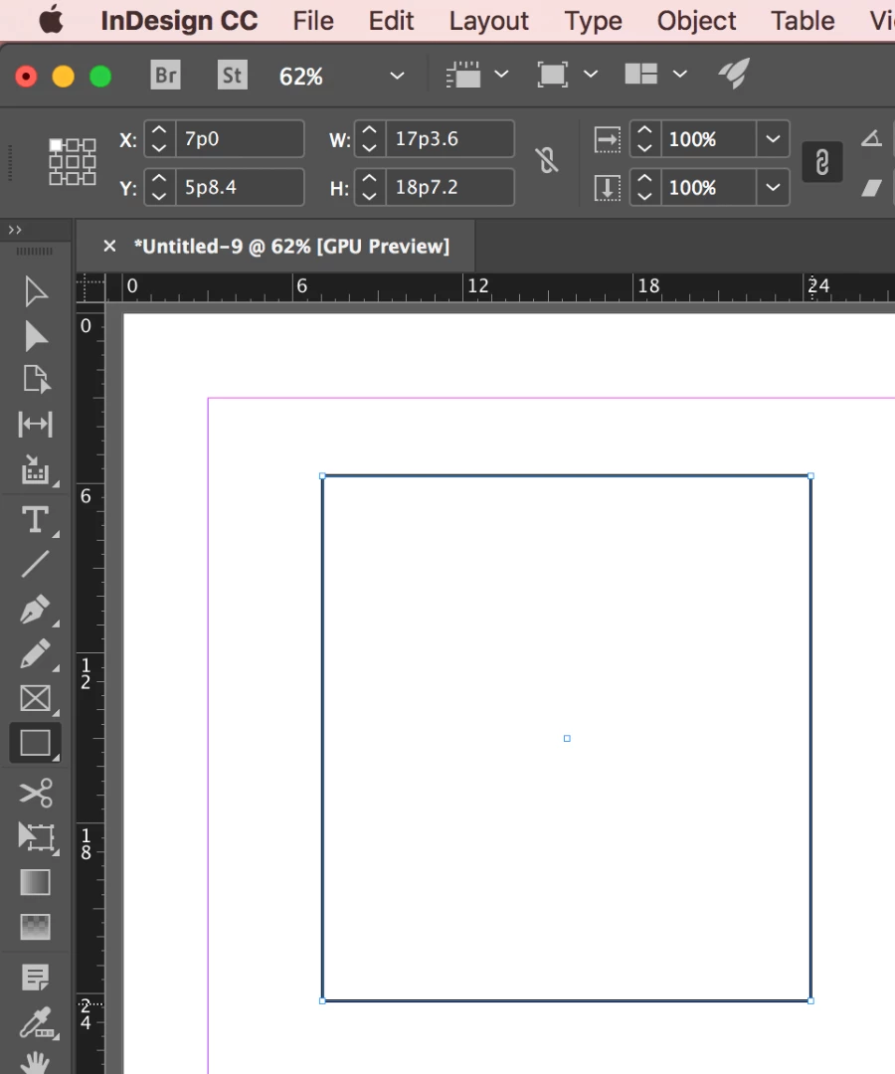Select the Gradient Feather tool
The image size is (895, 1074).
[35, 928]
